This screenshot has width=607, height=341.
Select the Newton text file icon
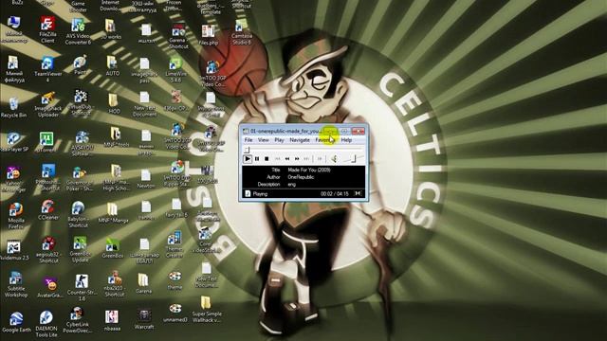tap(146, 179)
